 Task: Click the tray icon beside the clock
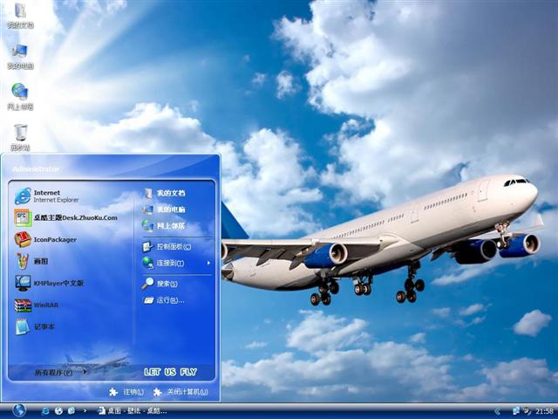527,411
